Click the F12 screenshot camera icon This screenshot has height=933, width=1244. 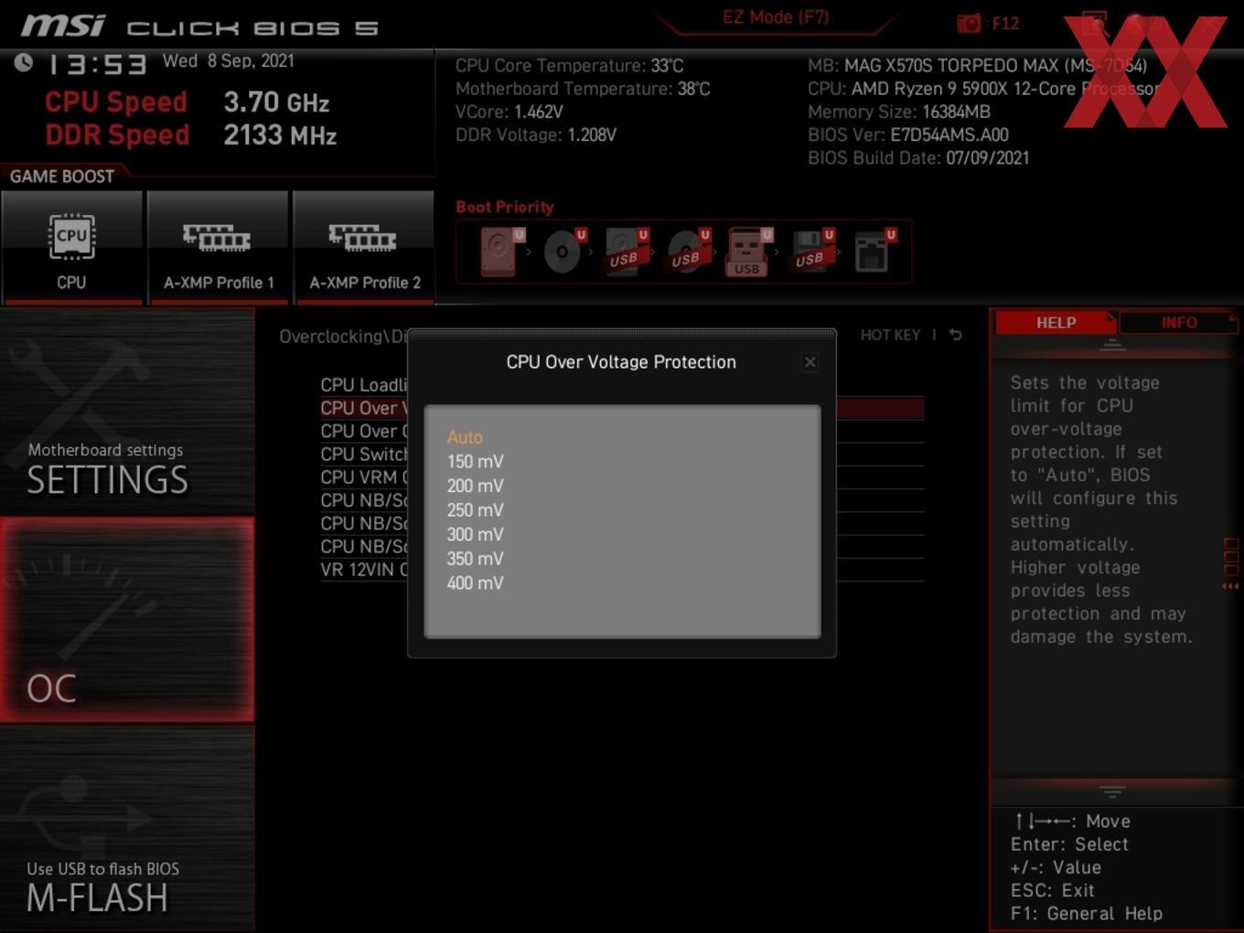tap(968, 24)
